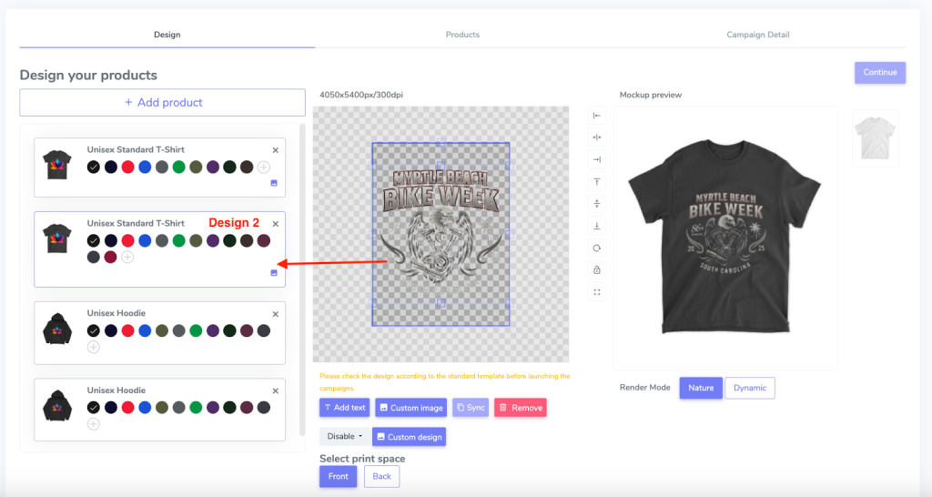932x497 pixels.
Task: Add a color to the first T-Shirt card
Action: pos(264,167)
